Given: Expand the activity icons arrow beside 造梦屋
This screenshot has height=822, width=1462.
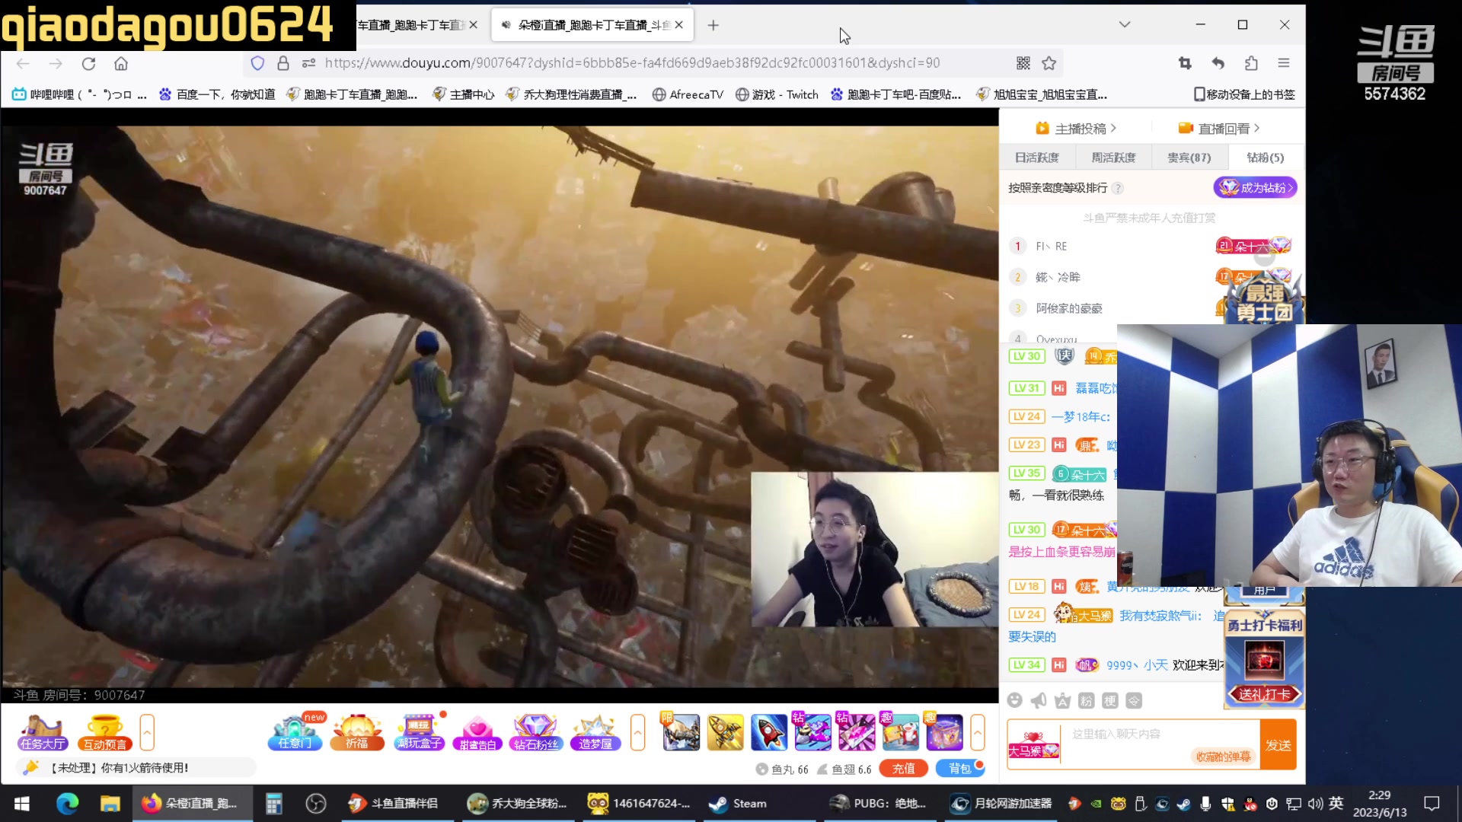Looking at the screenshot, I should 637,733.
